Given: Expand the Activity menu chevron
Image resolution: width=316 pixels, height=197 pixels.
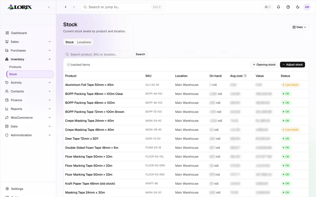Looking at the screenshot, I should coord(50,82).
